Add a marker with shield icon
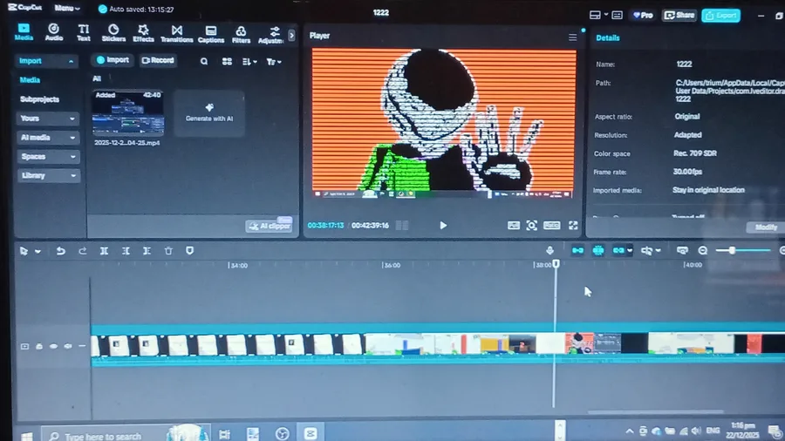The height and width of the screenshot is (441, 785). 190,250
